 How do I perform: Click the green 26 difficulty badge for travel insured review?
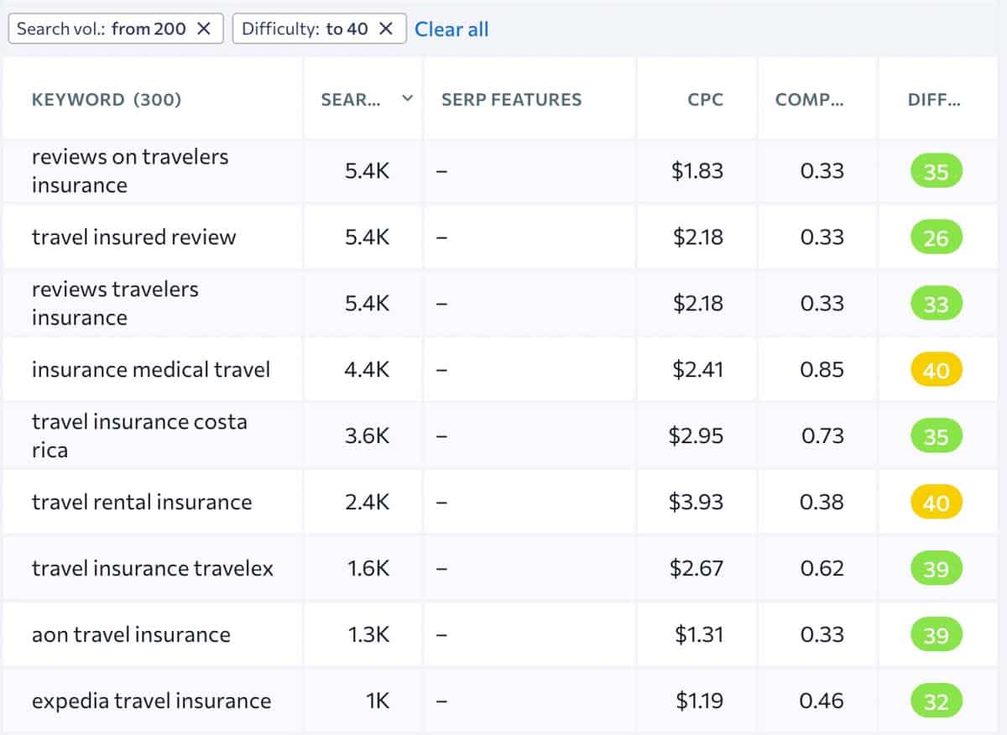coord(937,237)
